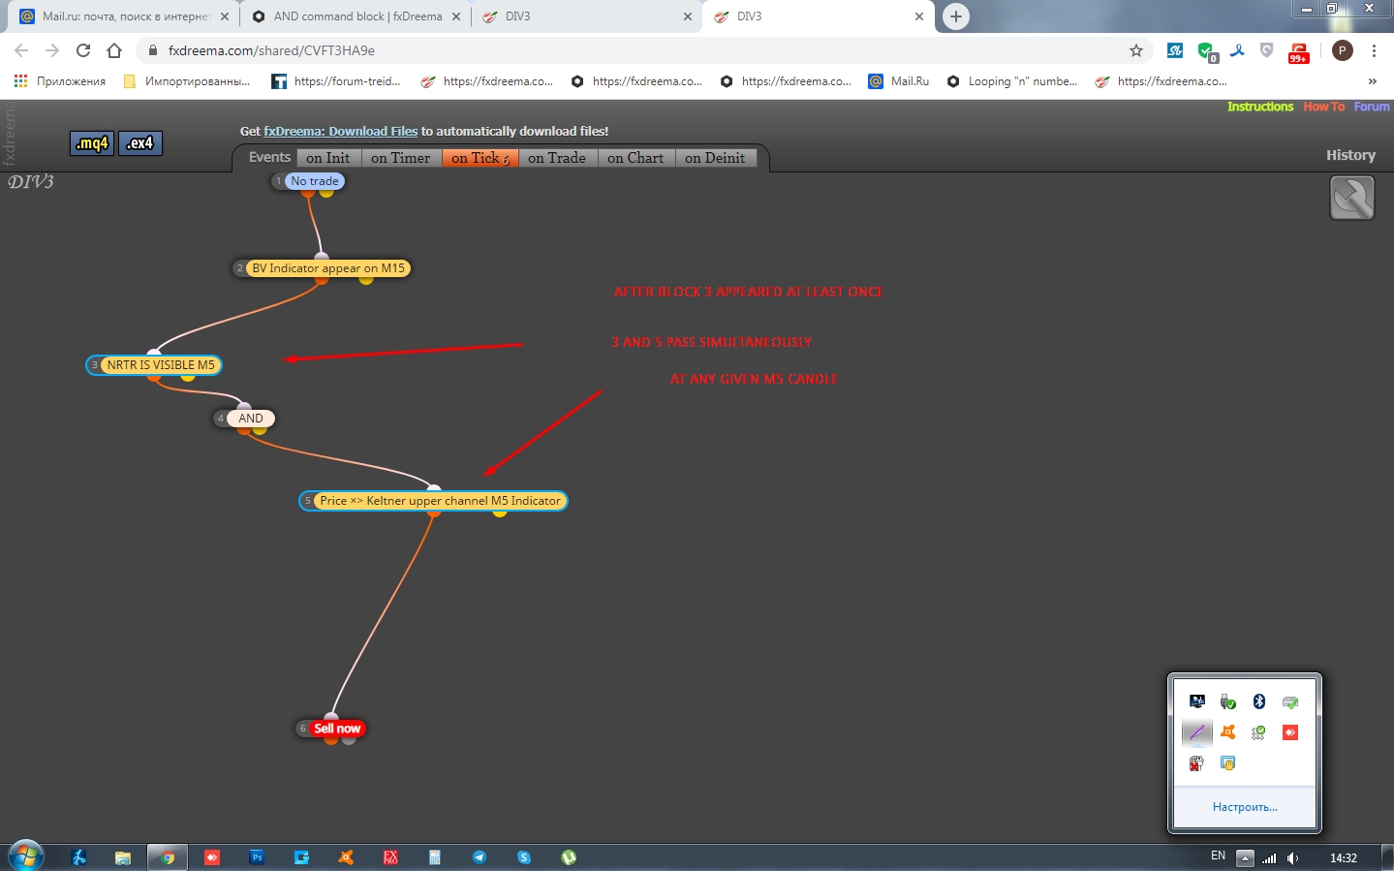Show hidden bookmarks with the chevron
The image size is (1394, 871).
pyautogui.click(x=1372, y=81)
